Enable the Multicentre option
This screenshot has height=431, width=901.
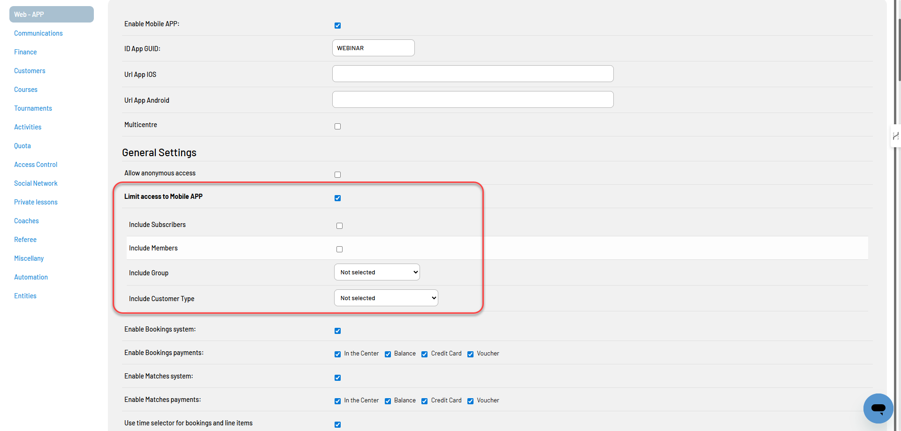(338, 126)
